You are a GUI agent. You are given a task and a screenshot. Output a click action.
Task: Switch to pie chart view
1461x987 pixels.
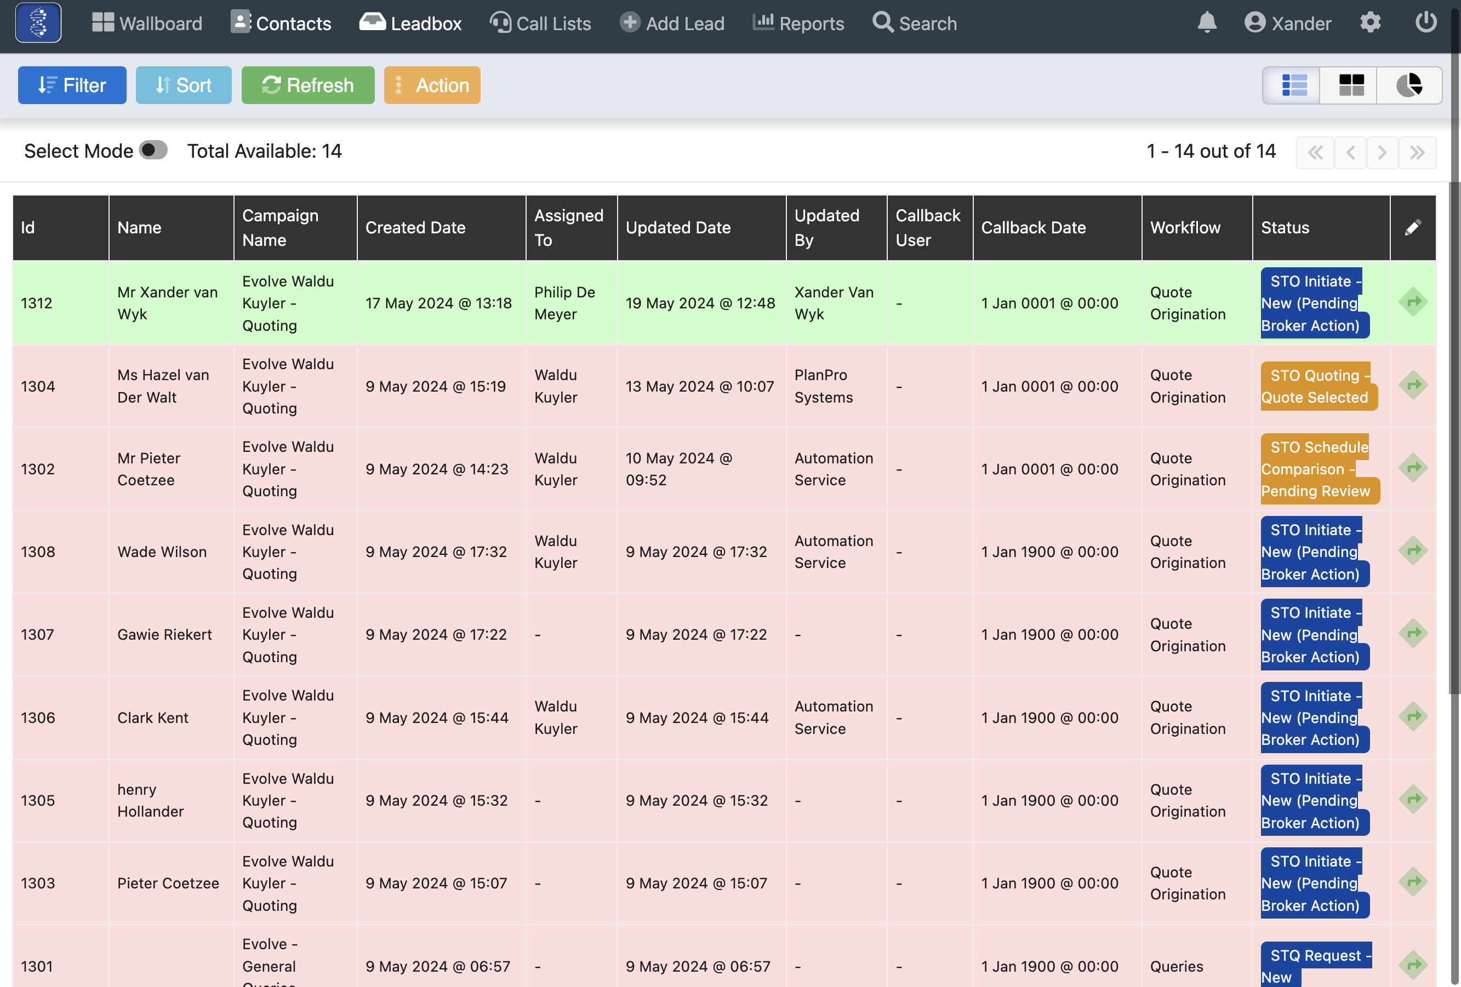[1409, 85]
